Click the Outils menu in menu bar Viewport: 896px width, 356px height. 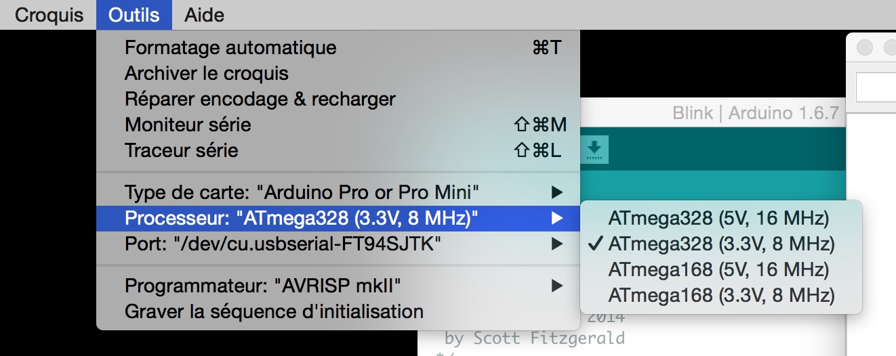click(134, 15)
